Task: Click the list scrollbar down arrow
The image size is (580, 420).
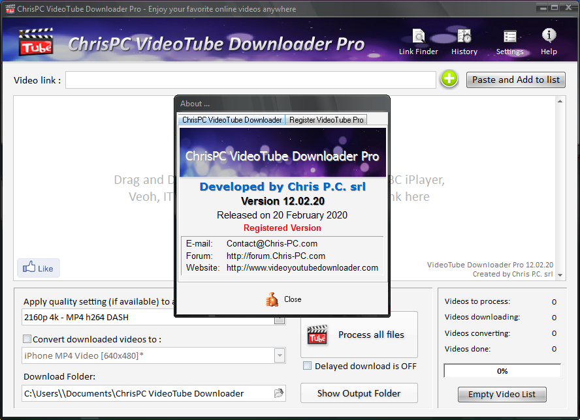Action: click(560, 275)
